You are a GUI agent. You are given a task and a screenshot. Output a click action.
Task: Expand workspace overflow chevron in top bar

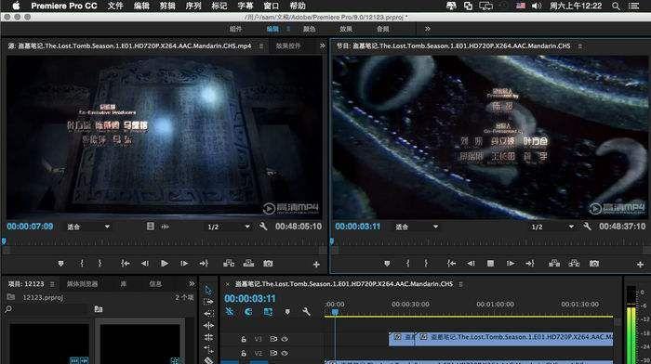tap(427, 29)
